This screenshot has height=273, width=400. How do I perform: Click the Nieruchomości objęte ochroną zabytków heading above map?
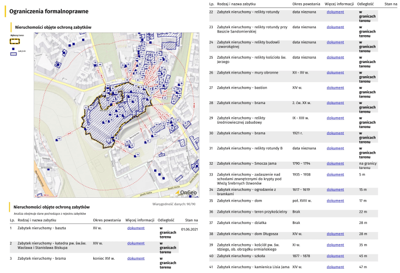(53, 27)
